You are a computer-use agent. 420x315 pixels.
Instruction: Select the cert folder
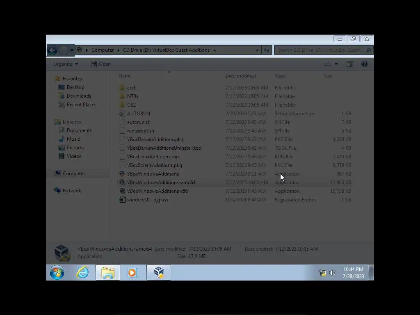[x=234, y=88]
